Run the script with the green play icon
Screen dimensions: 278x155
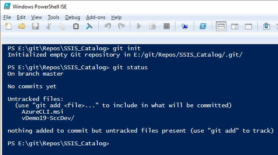pos(139,26)
